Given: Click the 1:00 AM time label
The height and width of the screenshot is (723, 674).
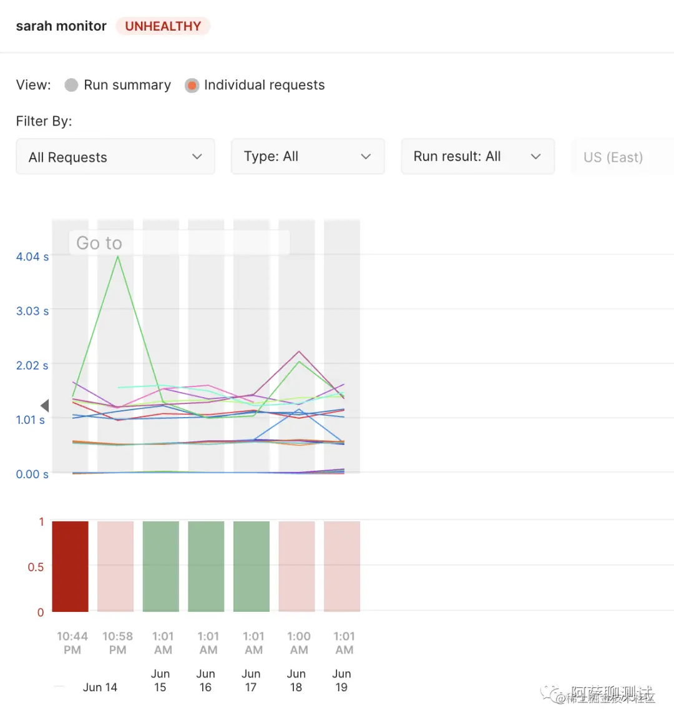Looking at the screenshot, I should tap(299, 643).
